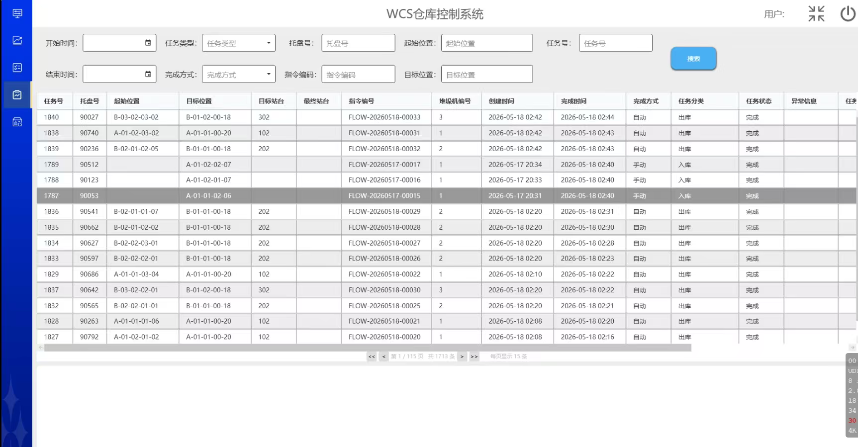The image size is (858, 447).
Task: Select pallet number 90627 cell
Action: (x=90, y=243)
